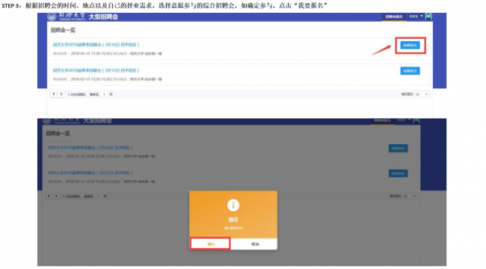
Task: Click the 提示 title in the dialog
Action: tap(233, 220)
